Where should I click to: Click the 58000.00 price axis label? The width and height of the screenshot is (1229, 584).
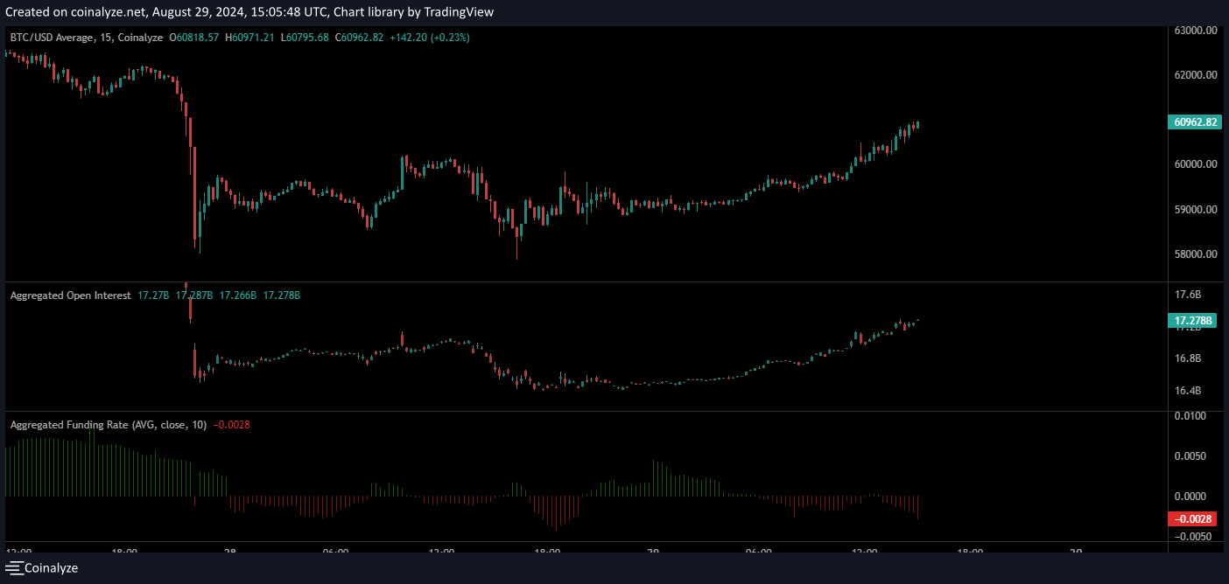pos(1195,254)
